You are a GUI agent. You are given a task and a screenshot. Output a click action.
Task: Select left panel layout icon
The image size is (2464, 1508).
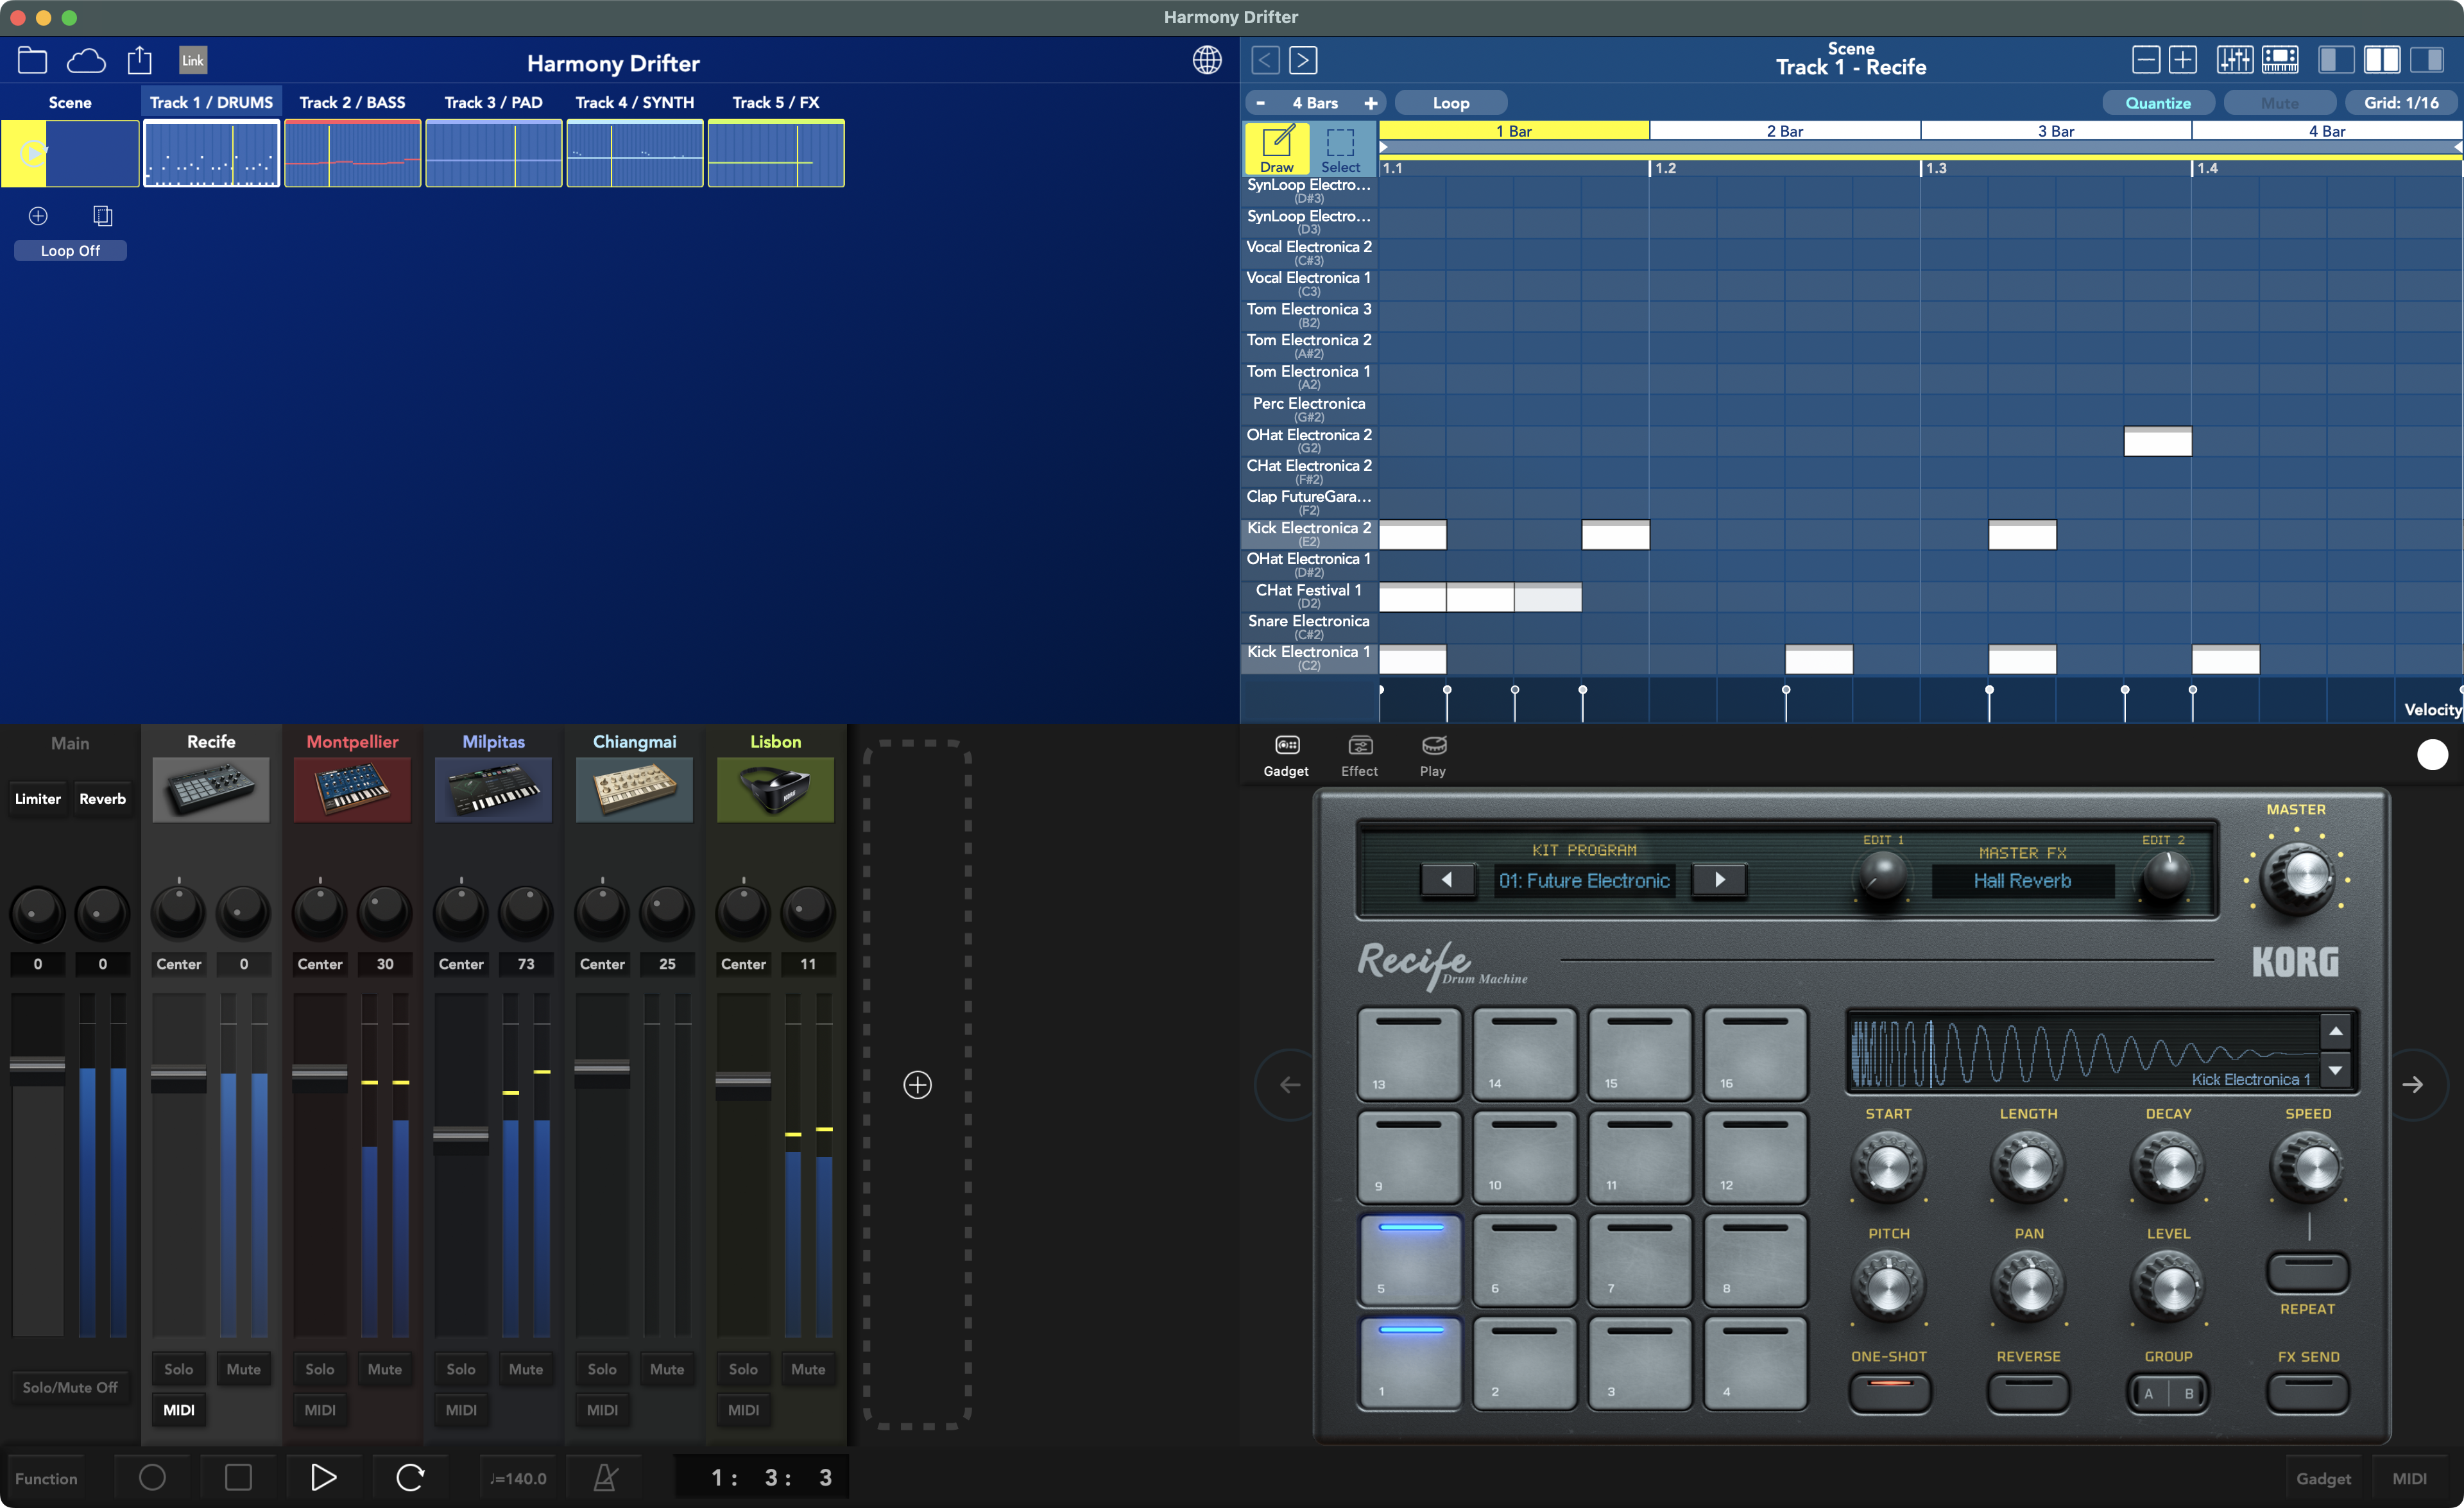2336,60
